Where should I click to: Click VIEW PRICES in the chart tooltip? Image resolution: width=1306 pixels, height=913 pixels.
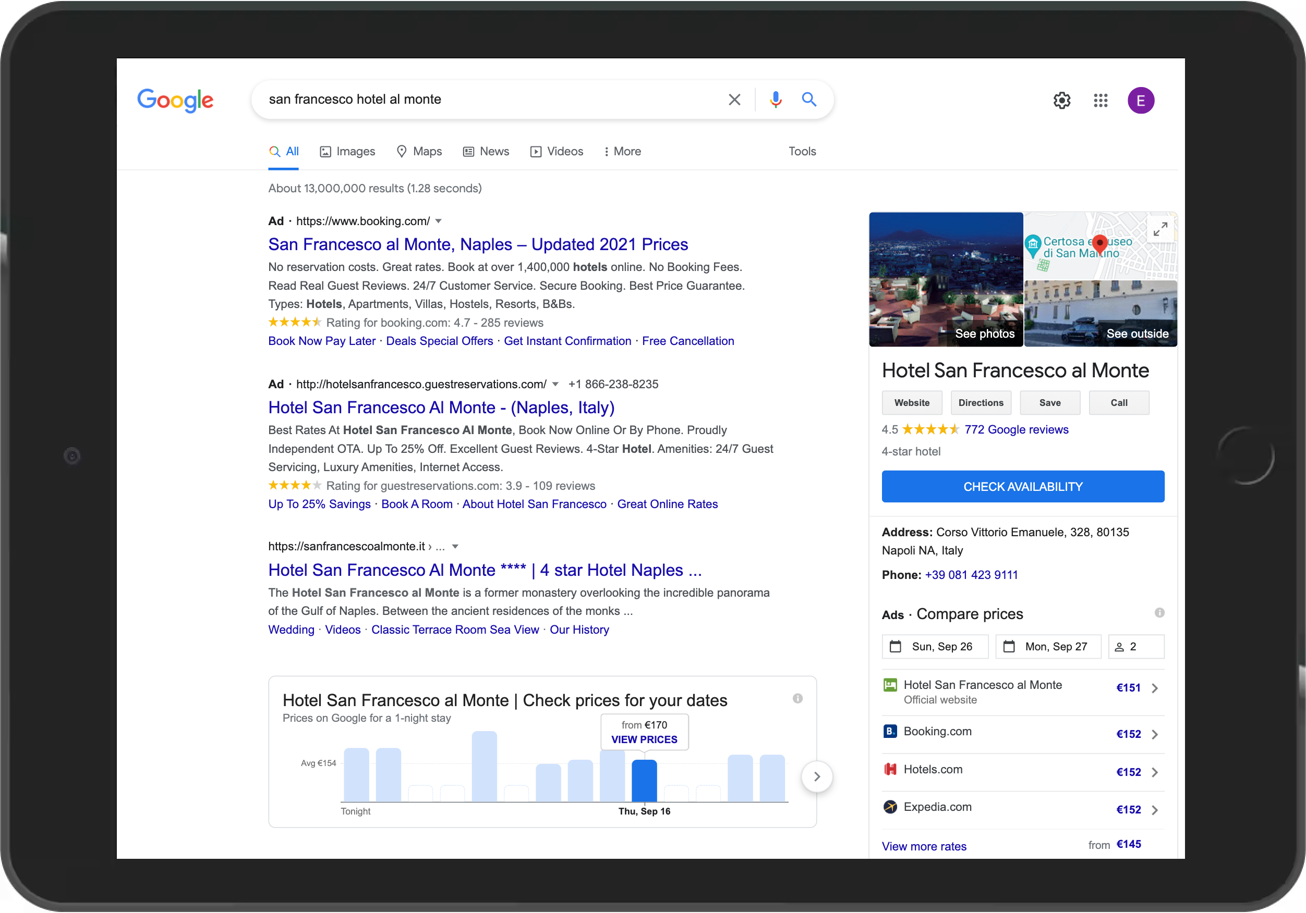(644, 739)
